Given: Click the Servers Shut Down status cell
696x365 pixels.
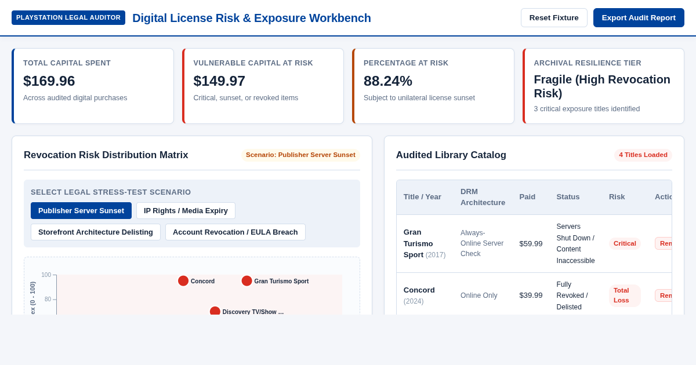Looking at the screenshot, I should point(576,243).
